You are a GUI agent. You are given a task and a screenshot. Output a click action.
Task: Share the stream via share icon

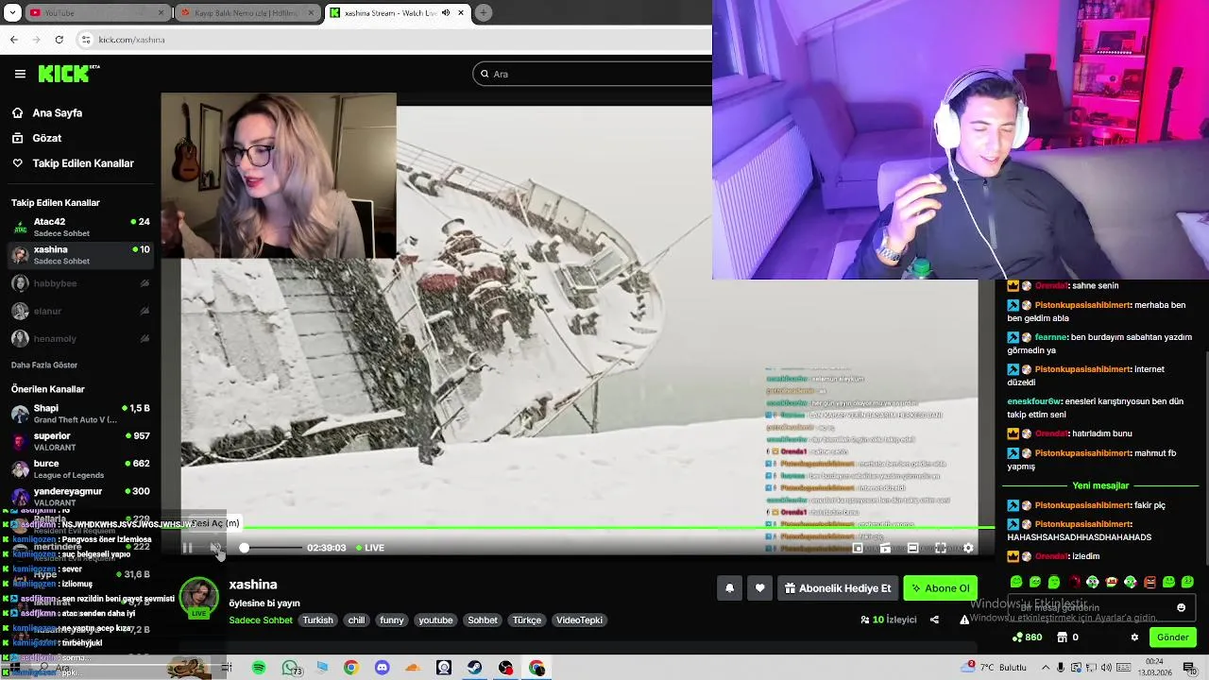click(934, 620)
